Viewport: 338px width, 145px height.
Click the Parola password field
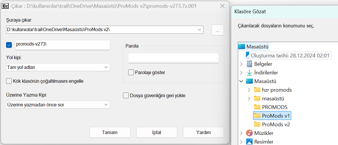click(x=173, y=58)
